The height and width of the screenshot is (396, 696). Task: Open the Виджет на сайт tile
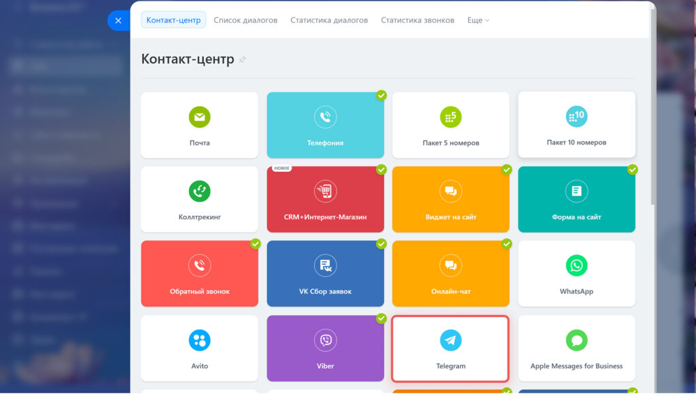[x=451, y=200]
